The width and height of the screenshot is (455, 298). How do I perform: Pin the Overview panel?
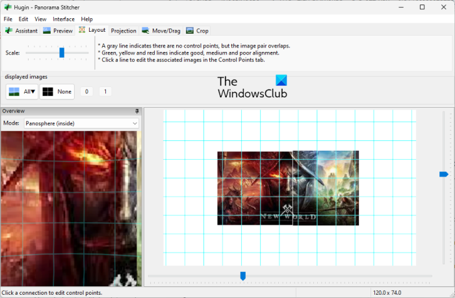137,111
